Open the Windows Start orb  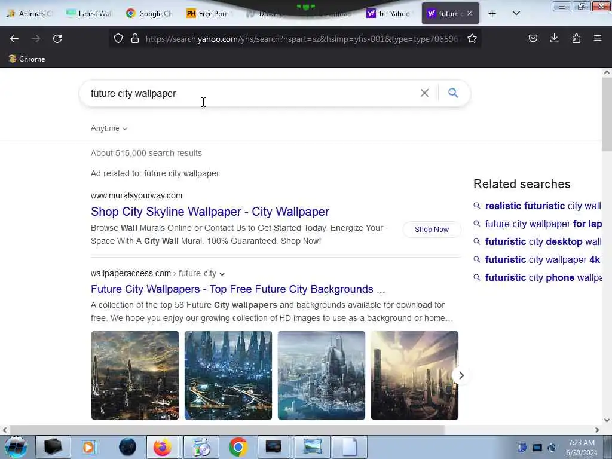tap(16, 447)
